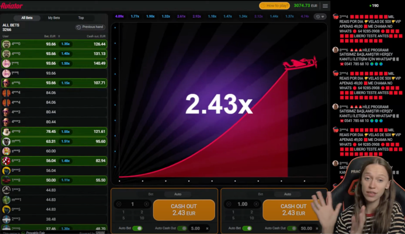This screenshot has width=405, height=234.
Task: Click 1.55x multiplier badge of 4***9
Action: (x=65, y=131)
